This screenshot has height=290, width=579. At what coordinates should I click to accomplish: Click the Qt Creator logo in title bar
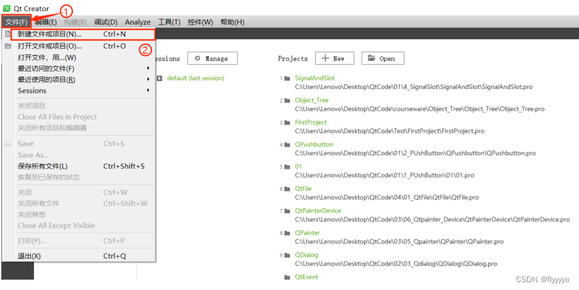tap(6, 8)
